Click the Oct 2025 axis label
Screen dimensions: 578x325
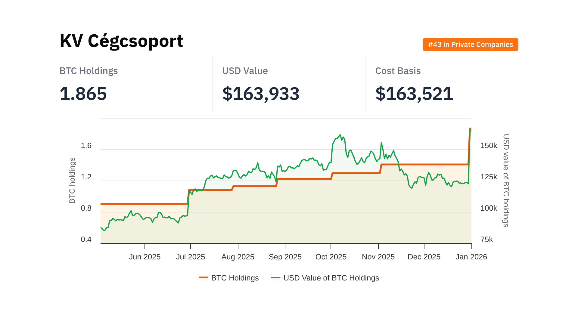pyautogui.click(x=331, y=257)
